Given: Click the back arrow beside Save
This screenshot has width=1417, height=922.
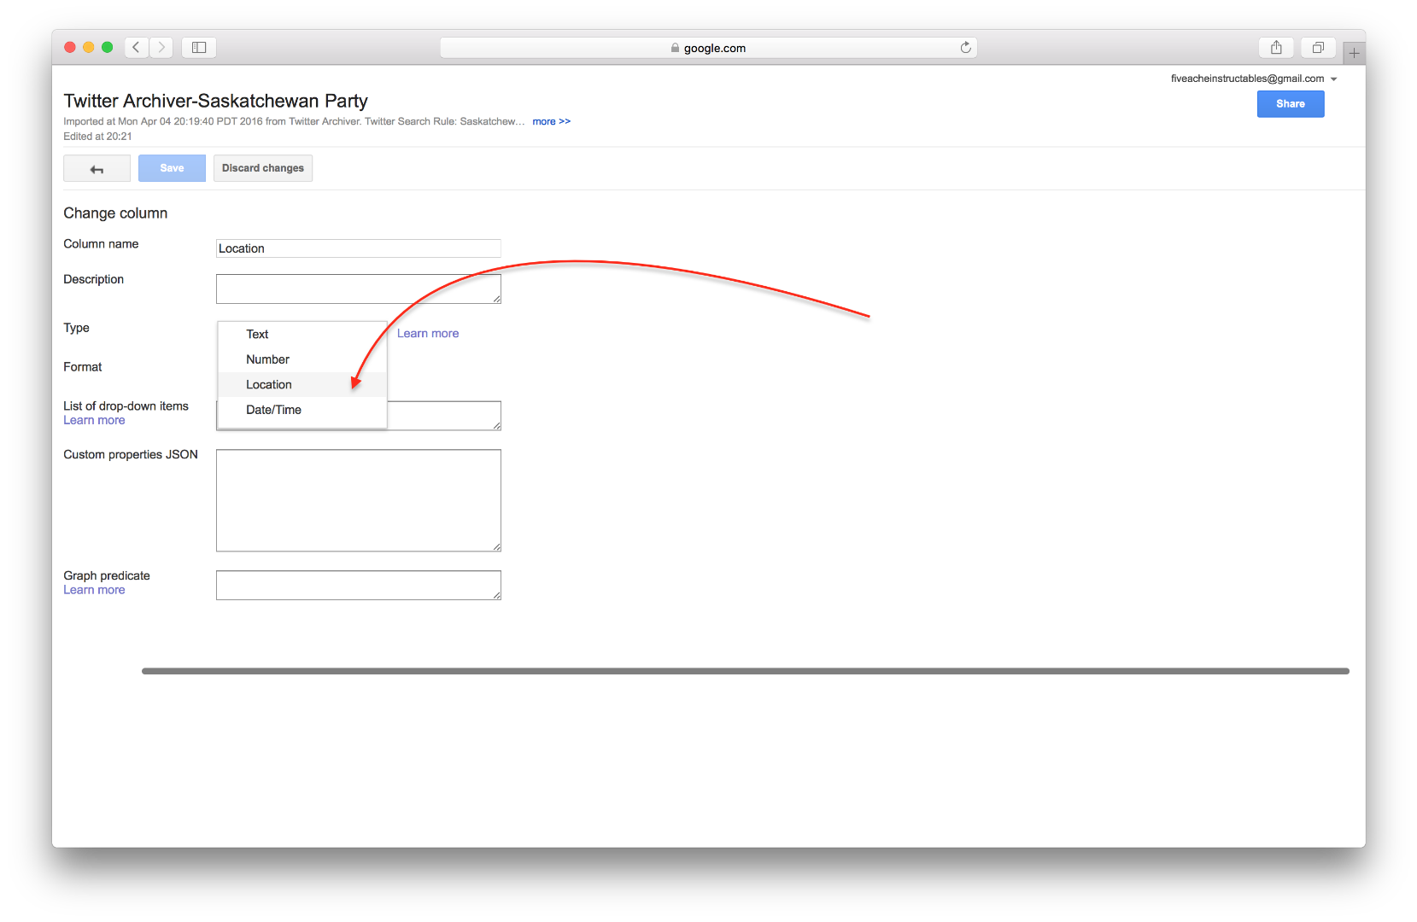Looking at the screenshot, I should pyautogui.click(x=97, y=168).
